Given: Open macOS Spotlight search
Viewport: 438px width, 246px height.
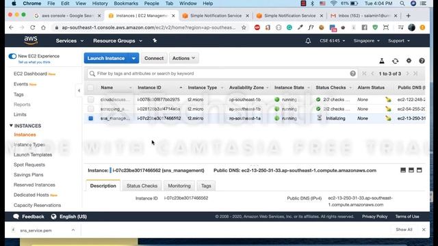Looking at the screenshot, I should pyautogui.click(x=402, y=3).
